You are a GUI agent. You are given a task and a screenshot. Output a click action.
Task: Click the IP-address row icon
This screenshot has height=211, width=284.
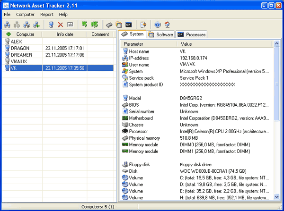[125, 58]
